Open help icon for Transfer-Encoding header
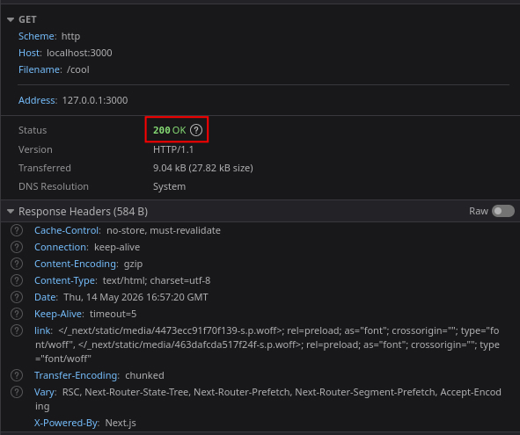The image size is (520, 435). point(17,375)
